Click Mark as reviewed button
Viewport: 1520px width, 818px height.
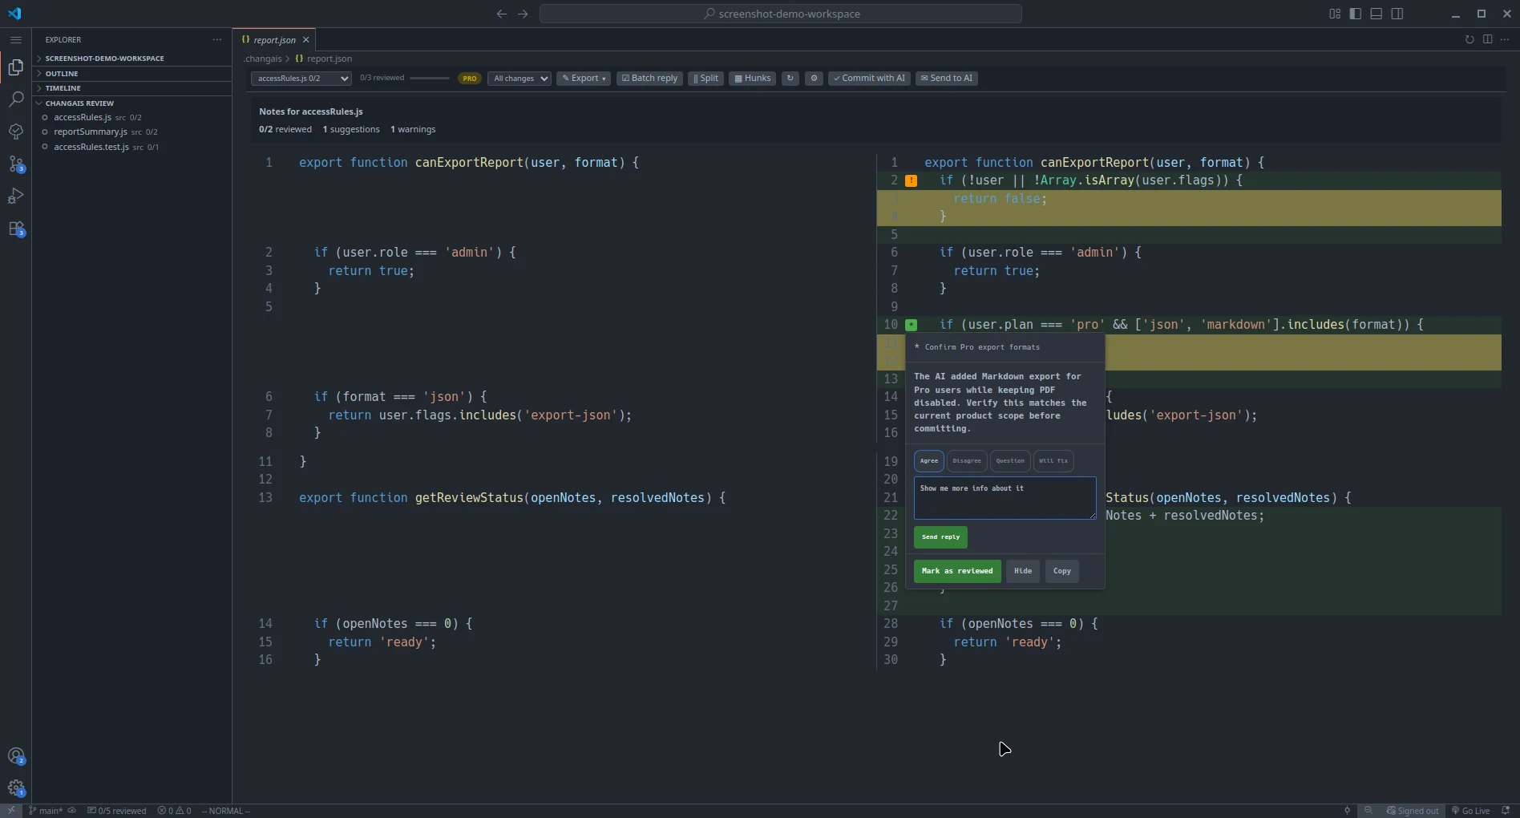(x=957, y=571)
